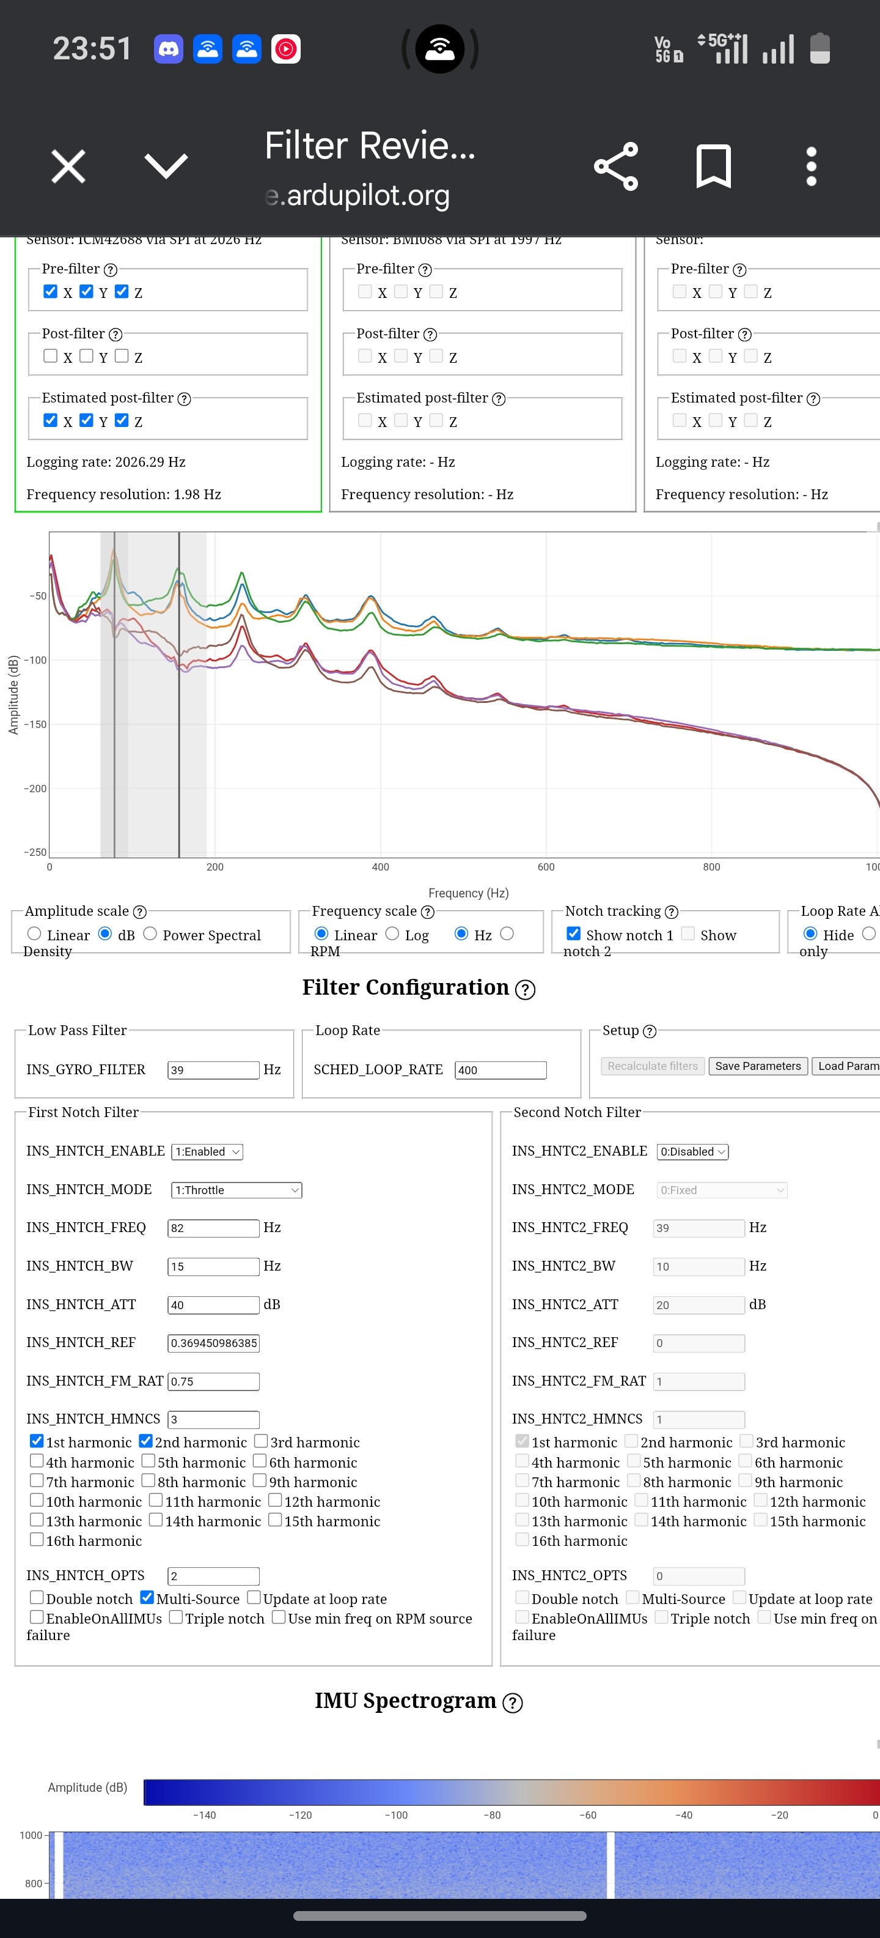This screenshot has width=880, height=1938.
Task: Bookmark this Filter Review page
Action: 713,166
